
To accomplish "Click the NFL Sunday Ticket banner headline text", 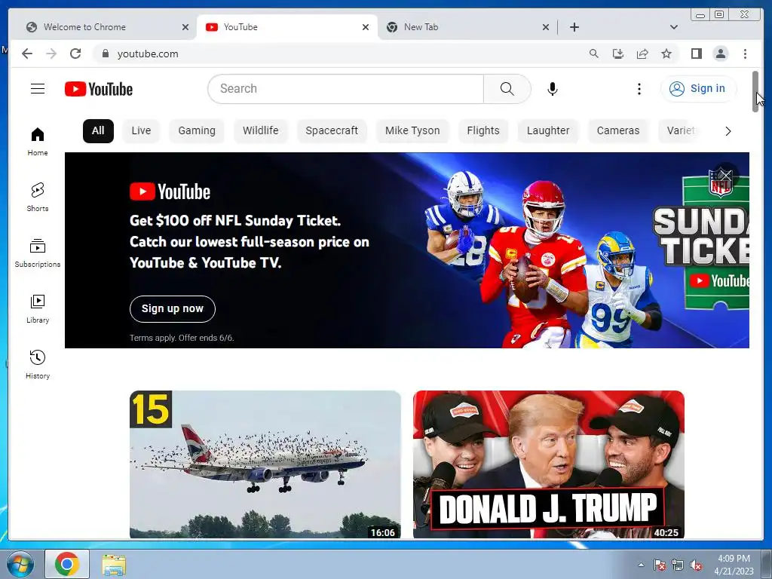I will tap(249, 242).
